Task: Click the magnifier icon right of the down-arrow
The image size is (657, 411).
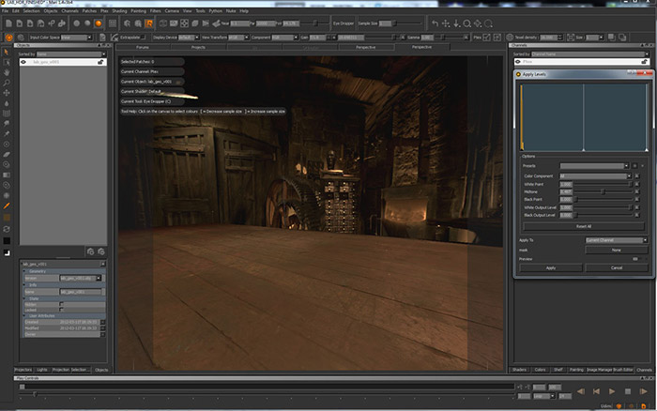Action: point(466,23)
